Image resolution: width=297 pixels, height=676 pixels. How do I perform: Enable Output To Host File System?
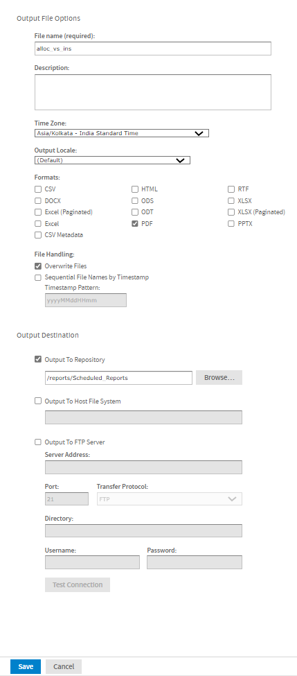[x=38, y=401]
